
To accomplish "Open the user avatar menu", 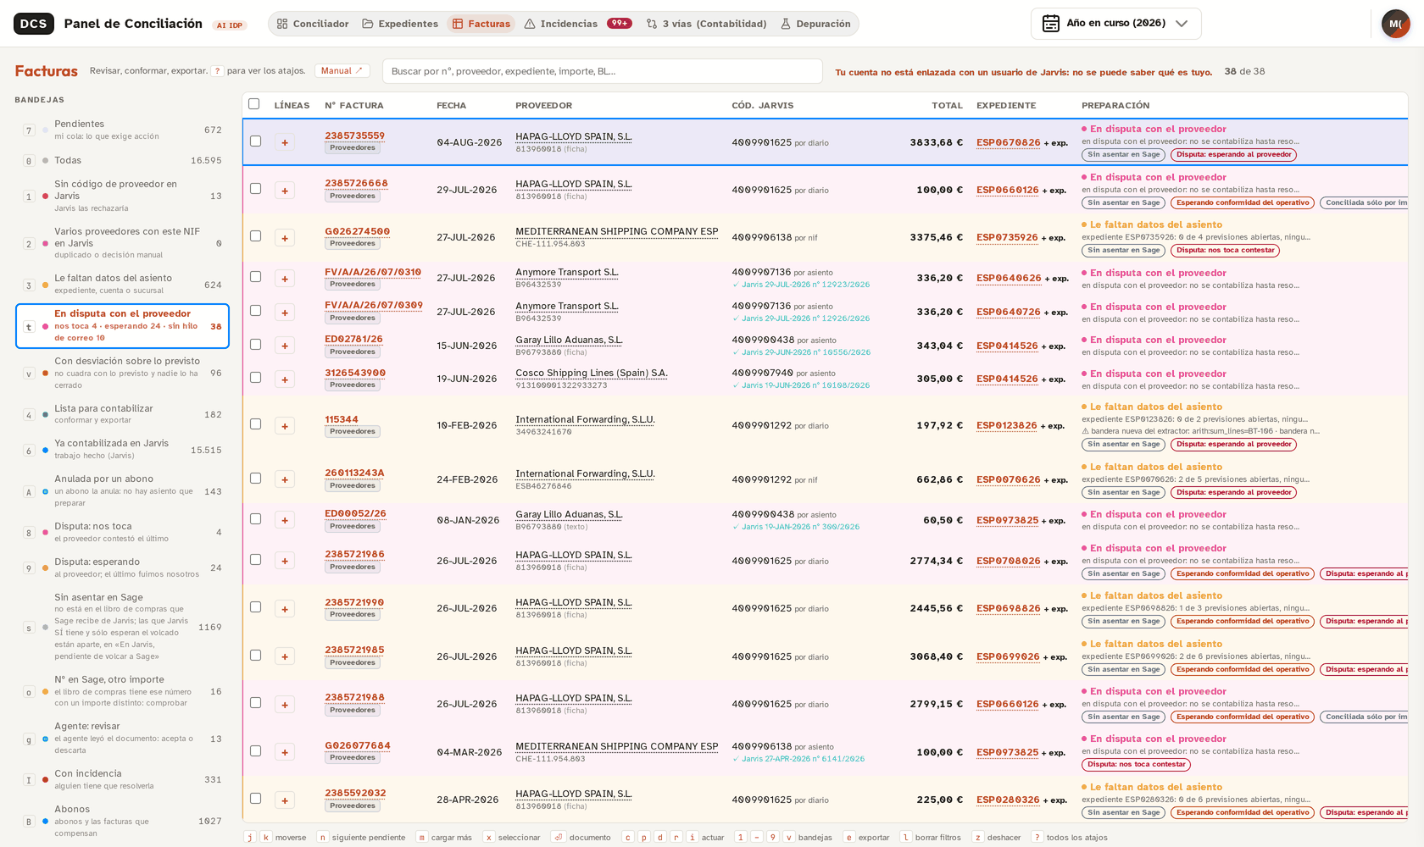I will click(x=1395, y=24).
